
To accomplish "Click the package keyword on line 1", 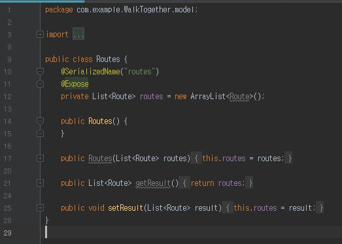I will click(x=59, y=10).
